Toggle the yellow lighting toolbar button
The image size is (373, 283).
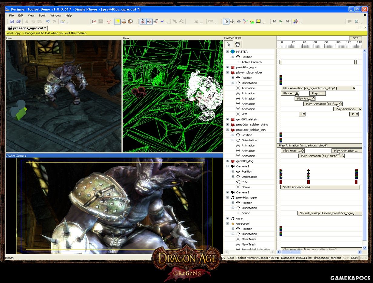tap(117, 21)
